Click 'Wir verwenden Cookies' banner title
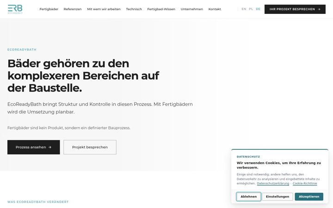The height and width of the screenshot is (208, 333). pyautogui.click(x=278, y=165)
